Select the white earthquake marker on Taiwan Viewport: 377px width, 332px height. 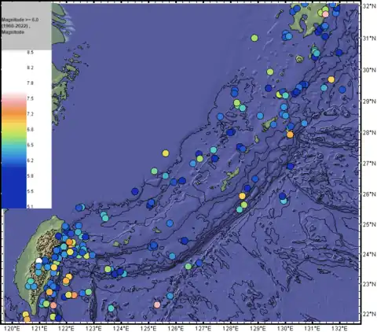[x=38, y=260]
